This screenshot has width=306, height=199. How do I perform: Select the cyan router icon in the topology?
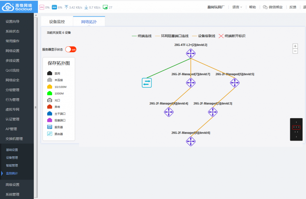(147, 83)
